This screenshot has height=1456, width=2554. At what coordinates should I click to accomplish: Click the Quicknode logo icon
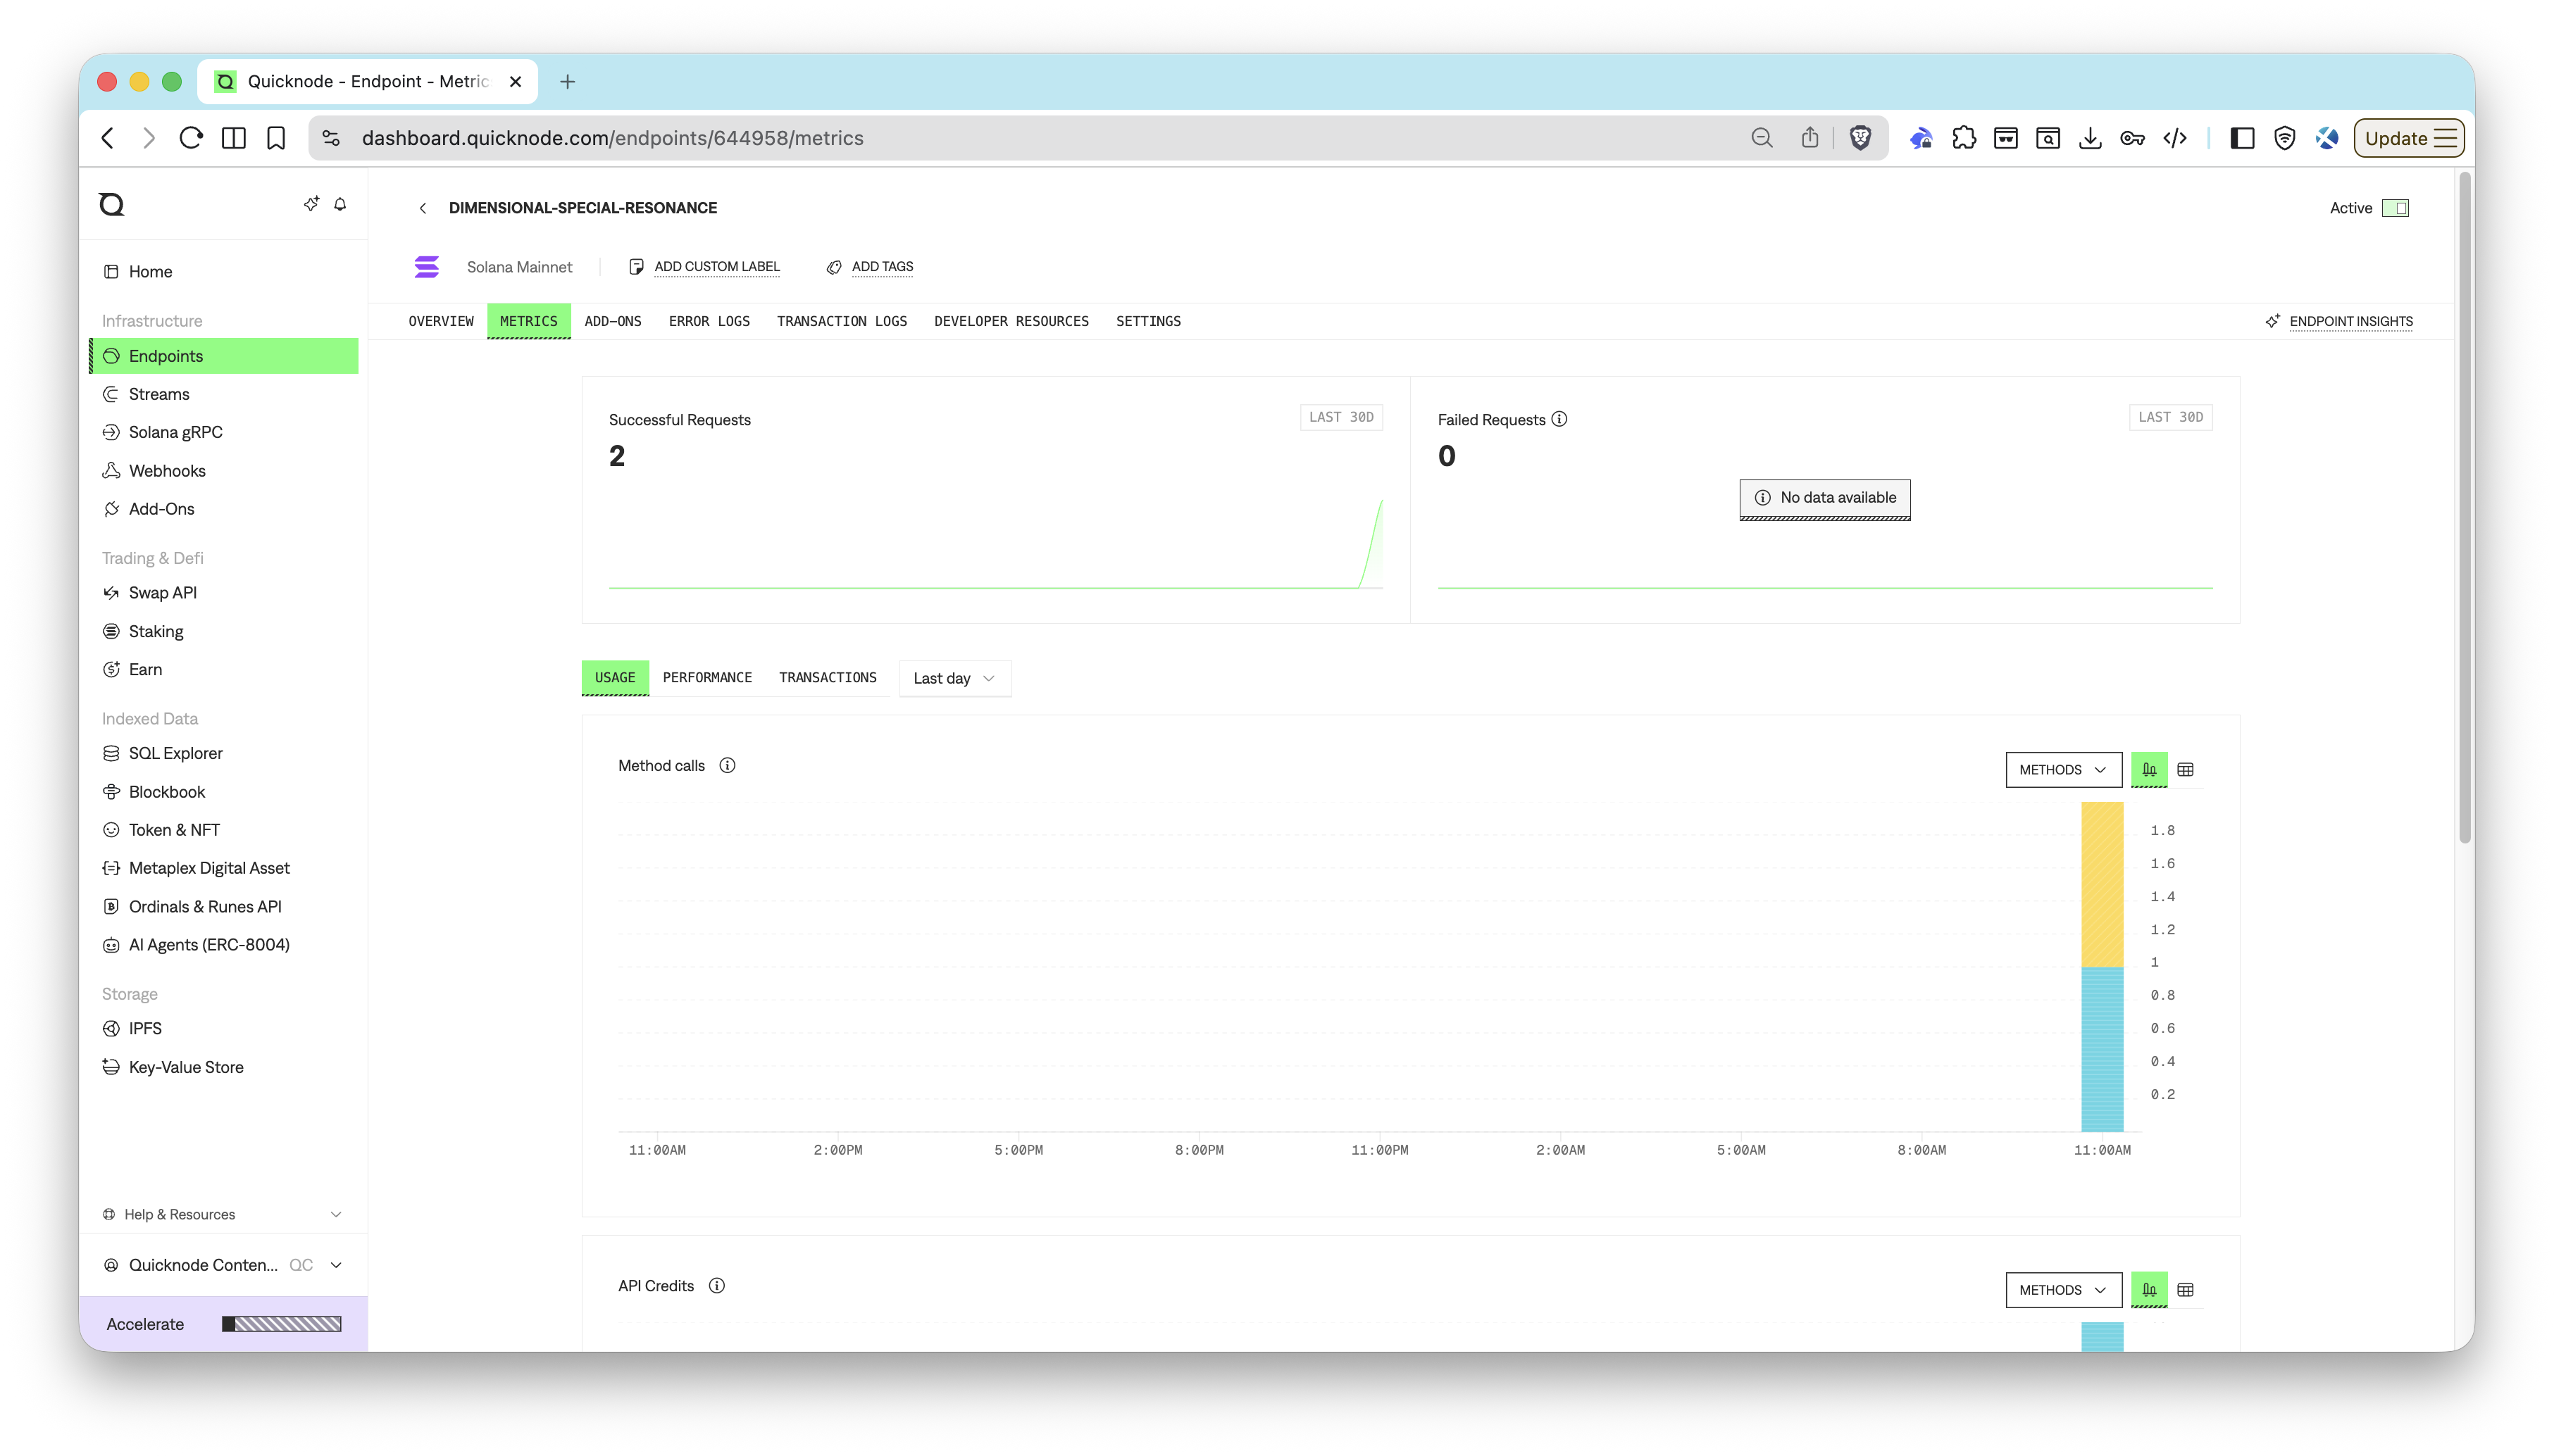click(111, 204)
